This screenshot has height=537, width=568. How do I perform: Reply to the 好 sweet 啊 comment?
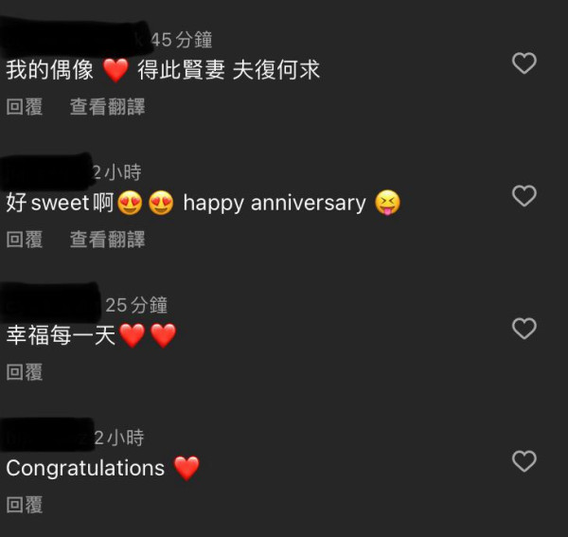25,240
